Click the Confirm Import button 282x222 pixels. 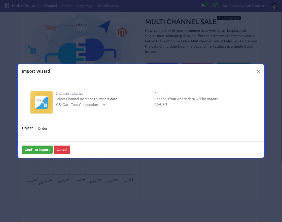pos(37,150)
